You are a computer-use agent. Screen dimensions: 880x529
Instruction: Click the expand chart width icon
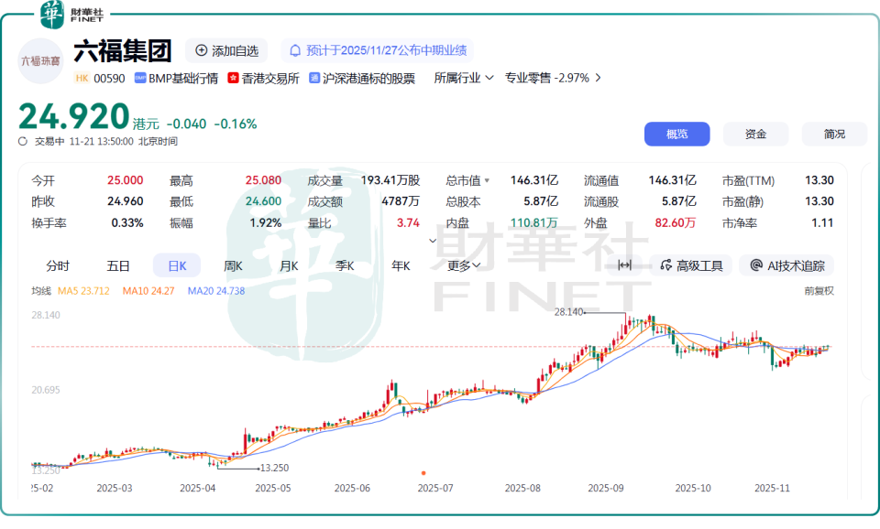pyautogui.click(x=624, y=265)
